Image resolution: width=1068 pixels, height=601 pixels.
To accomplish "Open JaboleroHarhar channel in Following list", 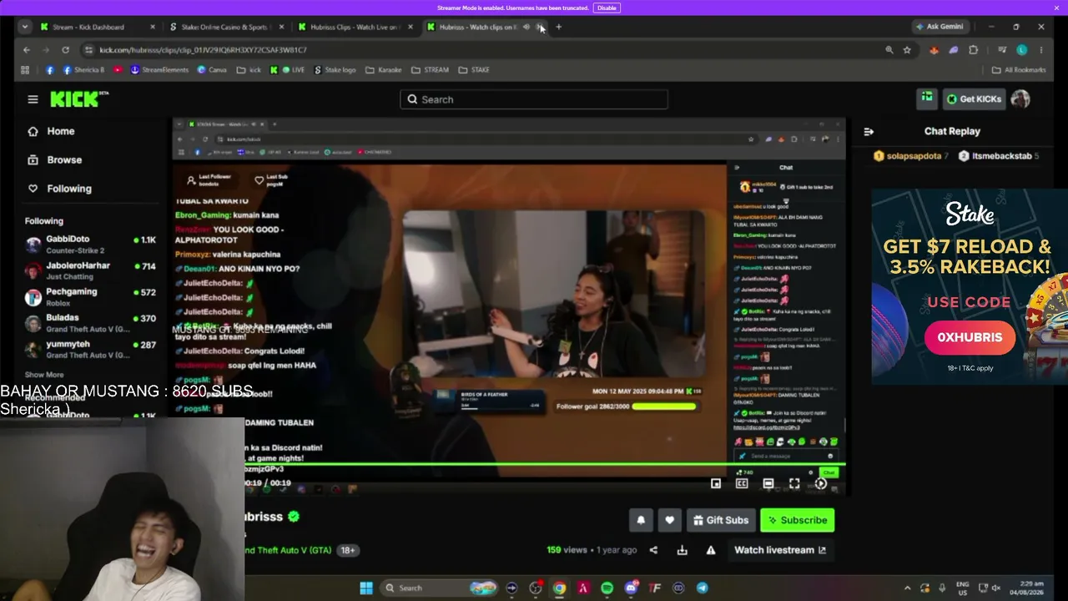I will (x=90, y=270).
